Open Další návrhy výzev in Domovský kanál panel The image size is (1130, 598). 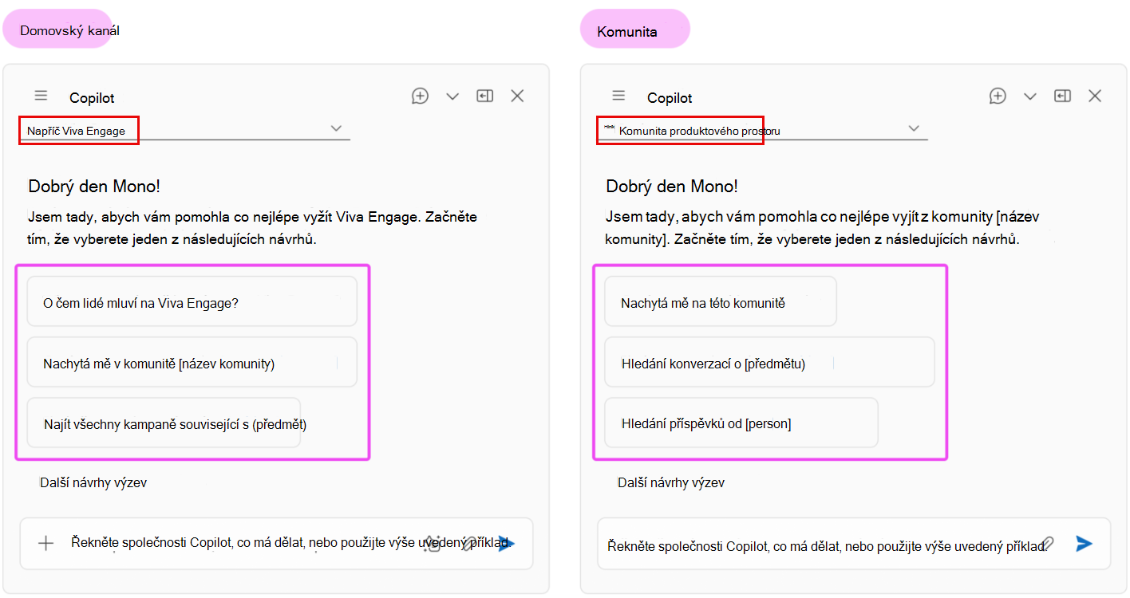pos(93,482)
